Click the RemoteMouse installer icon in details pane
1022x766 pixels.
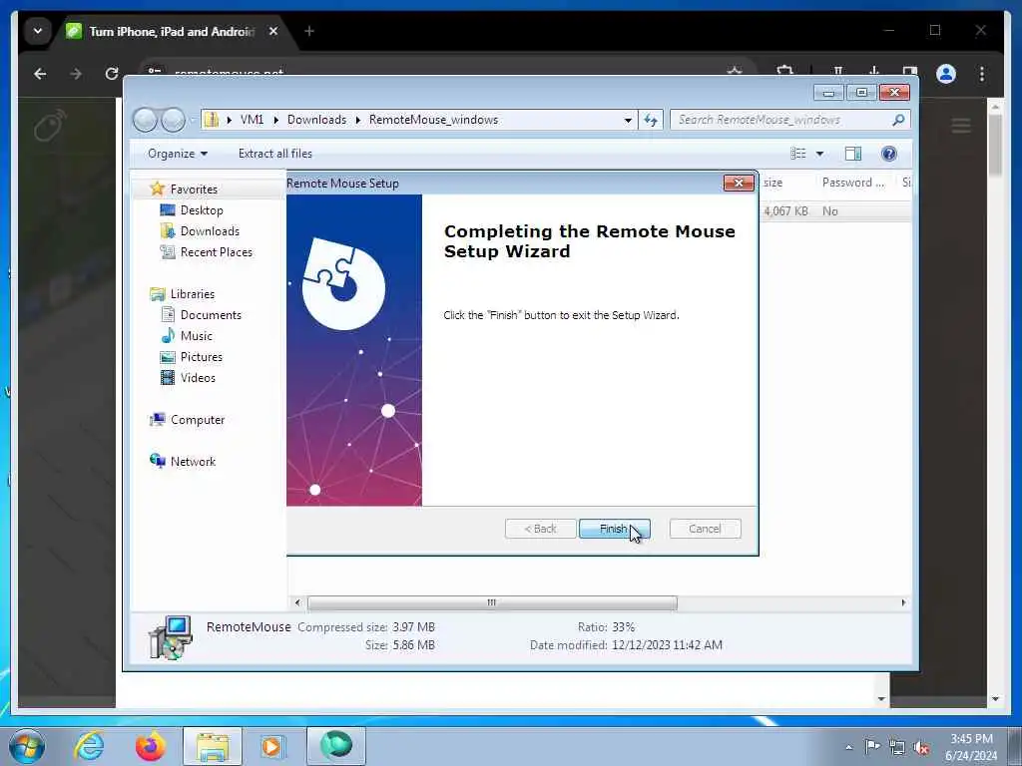point(171,636)
